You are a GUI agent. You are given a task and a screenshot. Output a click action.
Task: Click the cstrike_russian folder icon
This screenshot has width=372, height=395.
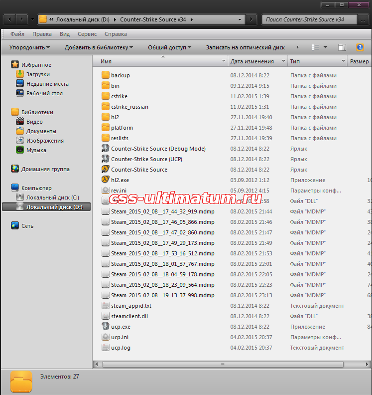[106, 107]
